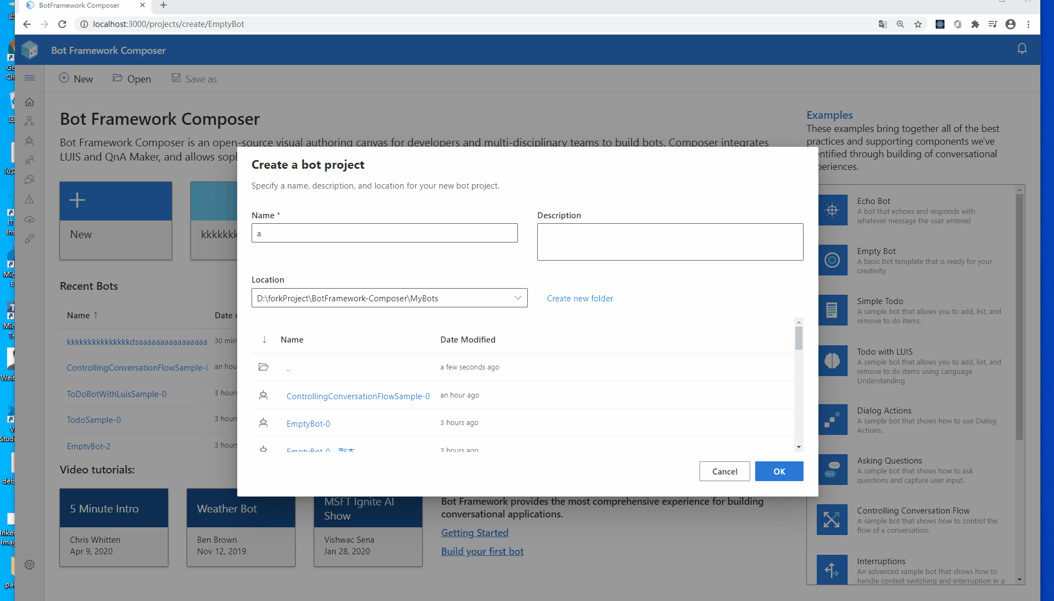Click the Cancel button
The image size is (1054, 601).
pyautogui.click(x=724, y=471)
